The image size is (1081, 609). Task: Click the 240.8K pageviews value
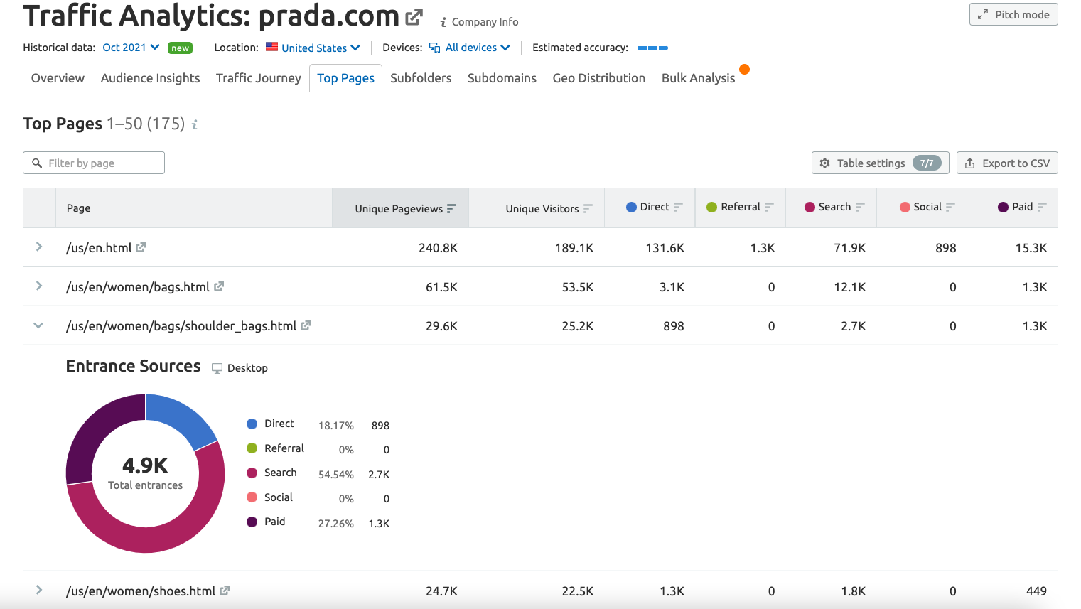(438, 248)
